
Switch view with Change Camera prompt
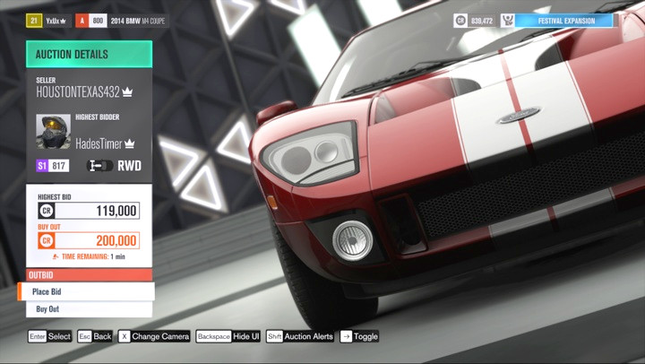[154, 336]
